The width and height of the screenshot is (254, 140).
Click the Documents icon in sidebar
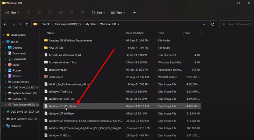tap(10, 53)
